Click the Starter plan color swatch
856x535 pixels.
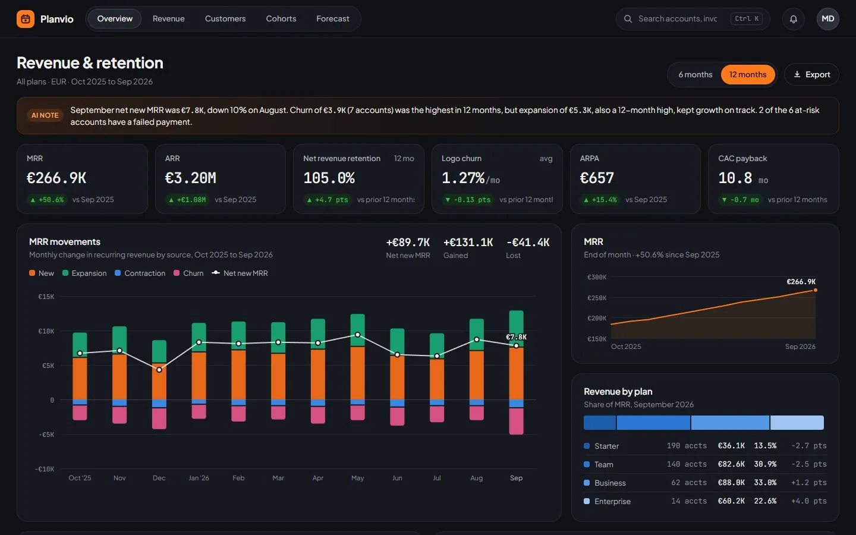pos(587,446)
